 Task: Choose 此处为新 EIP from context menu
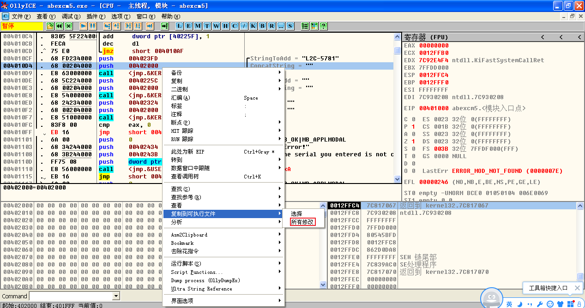(x=224, y=152)
